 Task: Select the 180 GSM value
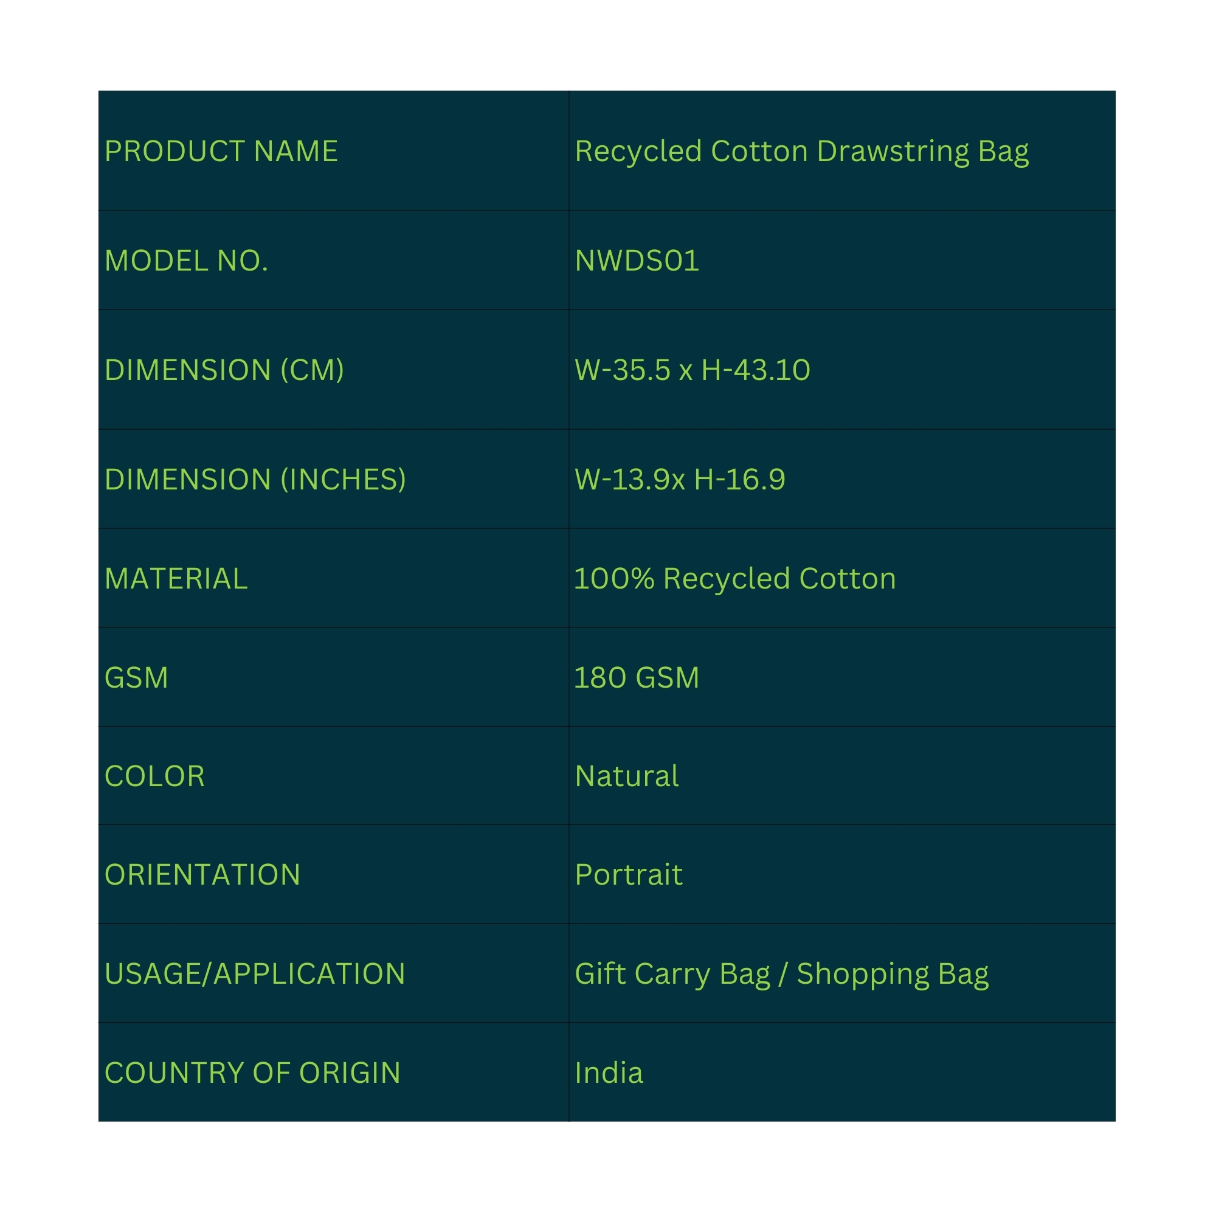[637, 678]
